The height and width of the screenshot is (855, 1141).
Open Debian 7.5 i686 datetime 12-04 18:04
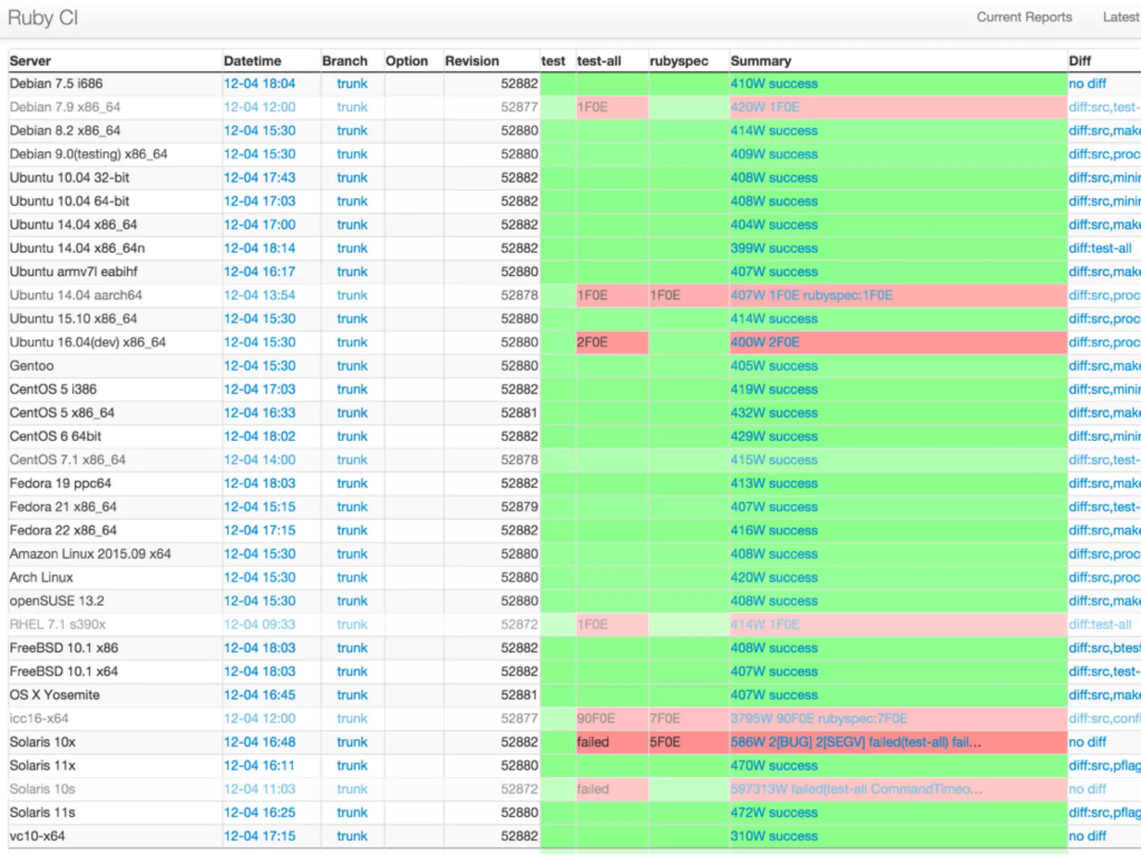(x=260, y=83)
